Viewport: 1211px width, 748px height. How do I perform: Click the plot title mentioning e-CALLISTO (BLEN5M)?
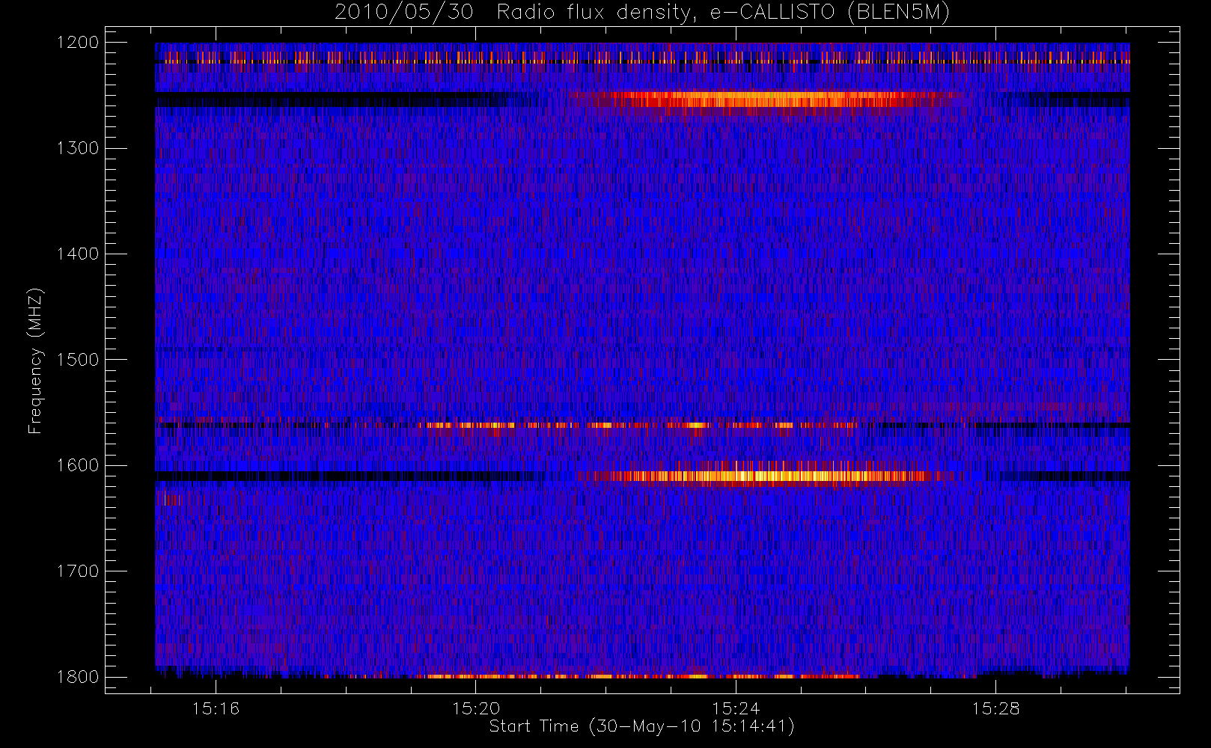coord(642,13)
